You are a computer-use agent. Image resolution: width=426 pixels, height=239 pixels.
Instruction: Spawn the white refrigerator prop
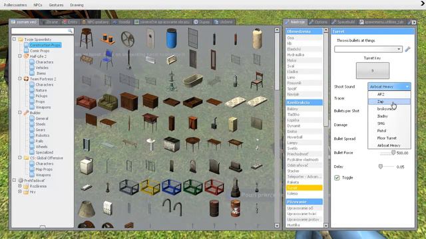click(x=233, y=124)
